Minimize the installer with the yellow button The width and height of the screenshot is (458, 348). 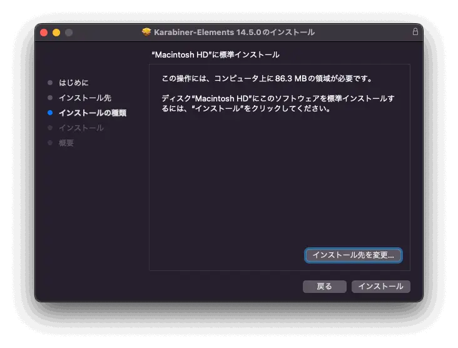click(x=56, y=33)
